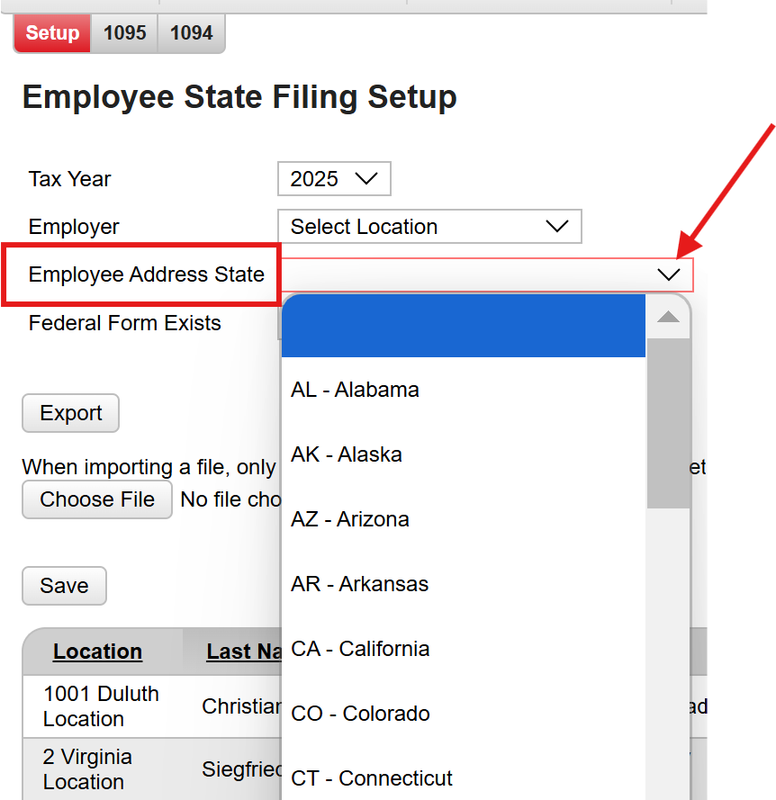Select AL - Alabama from the state list
The width and height of the screenshot is (776, 800).
pos(355,389)
